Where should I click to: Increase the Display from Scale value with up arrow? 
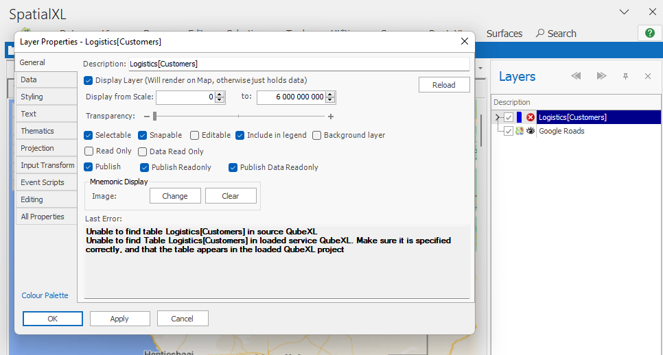220,95
